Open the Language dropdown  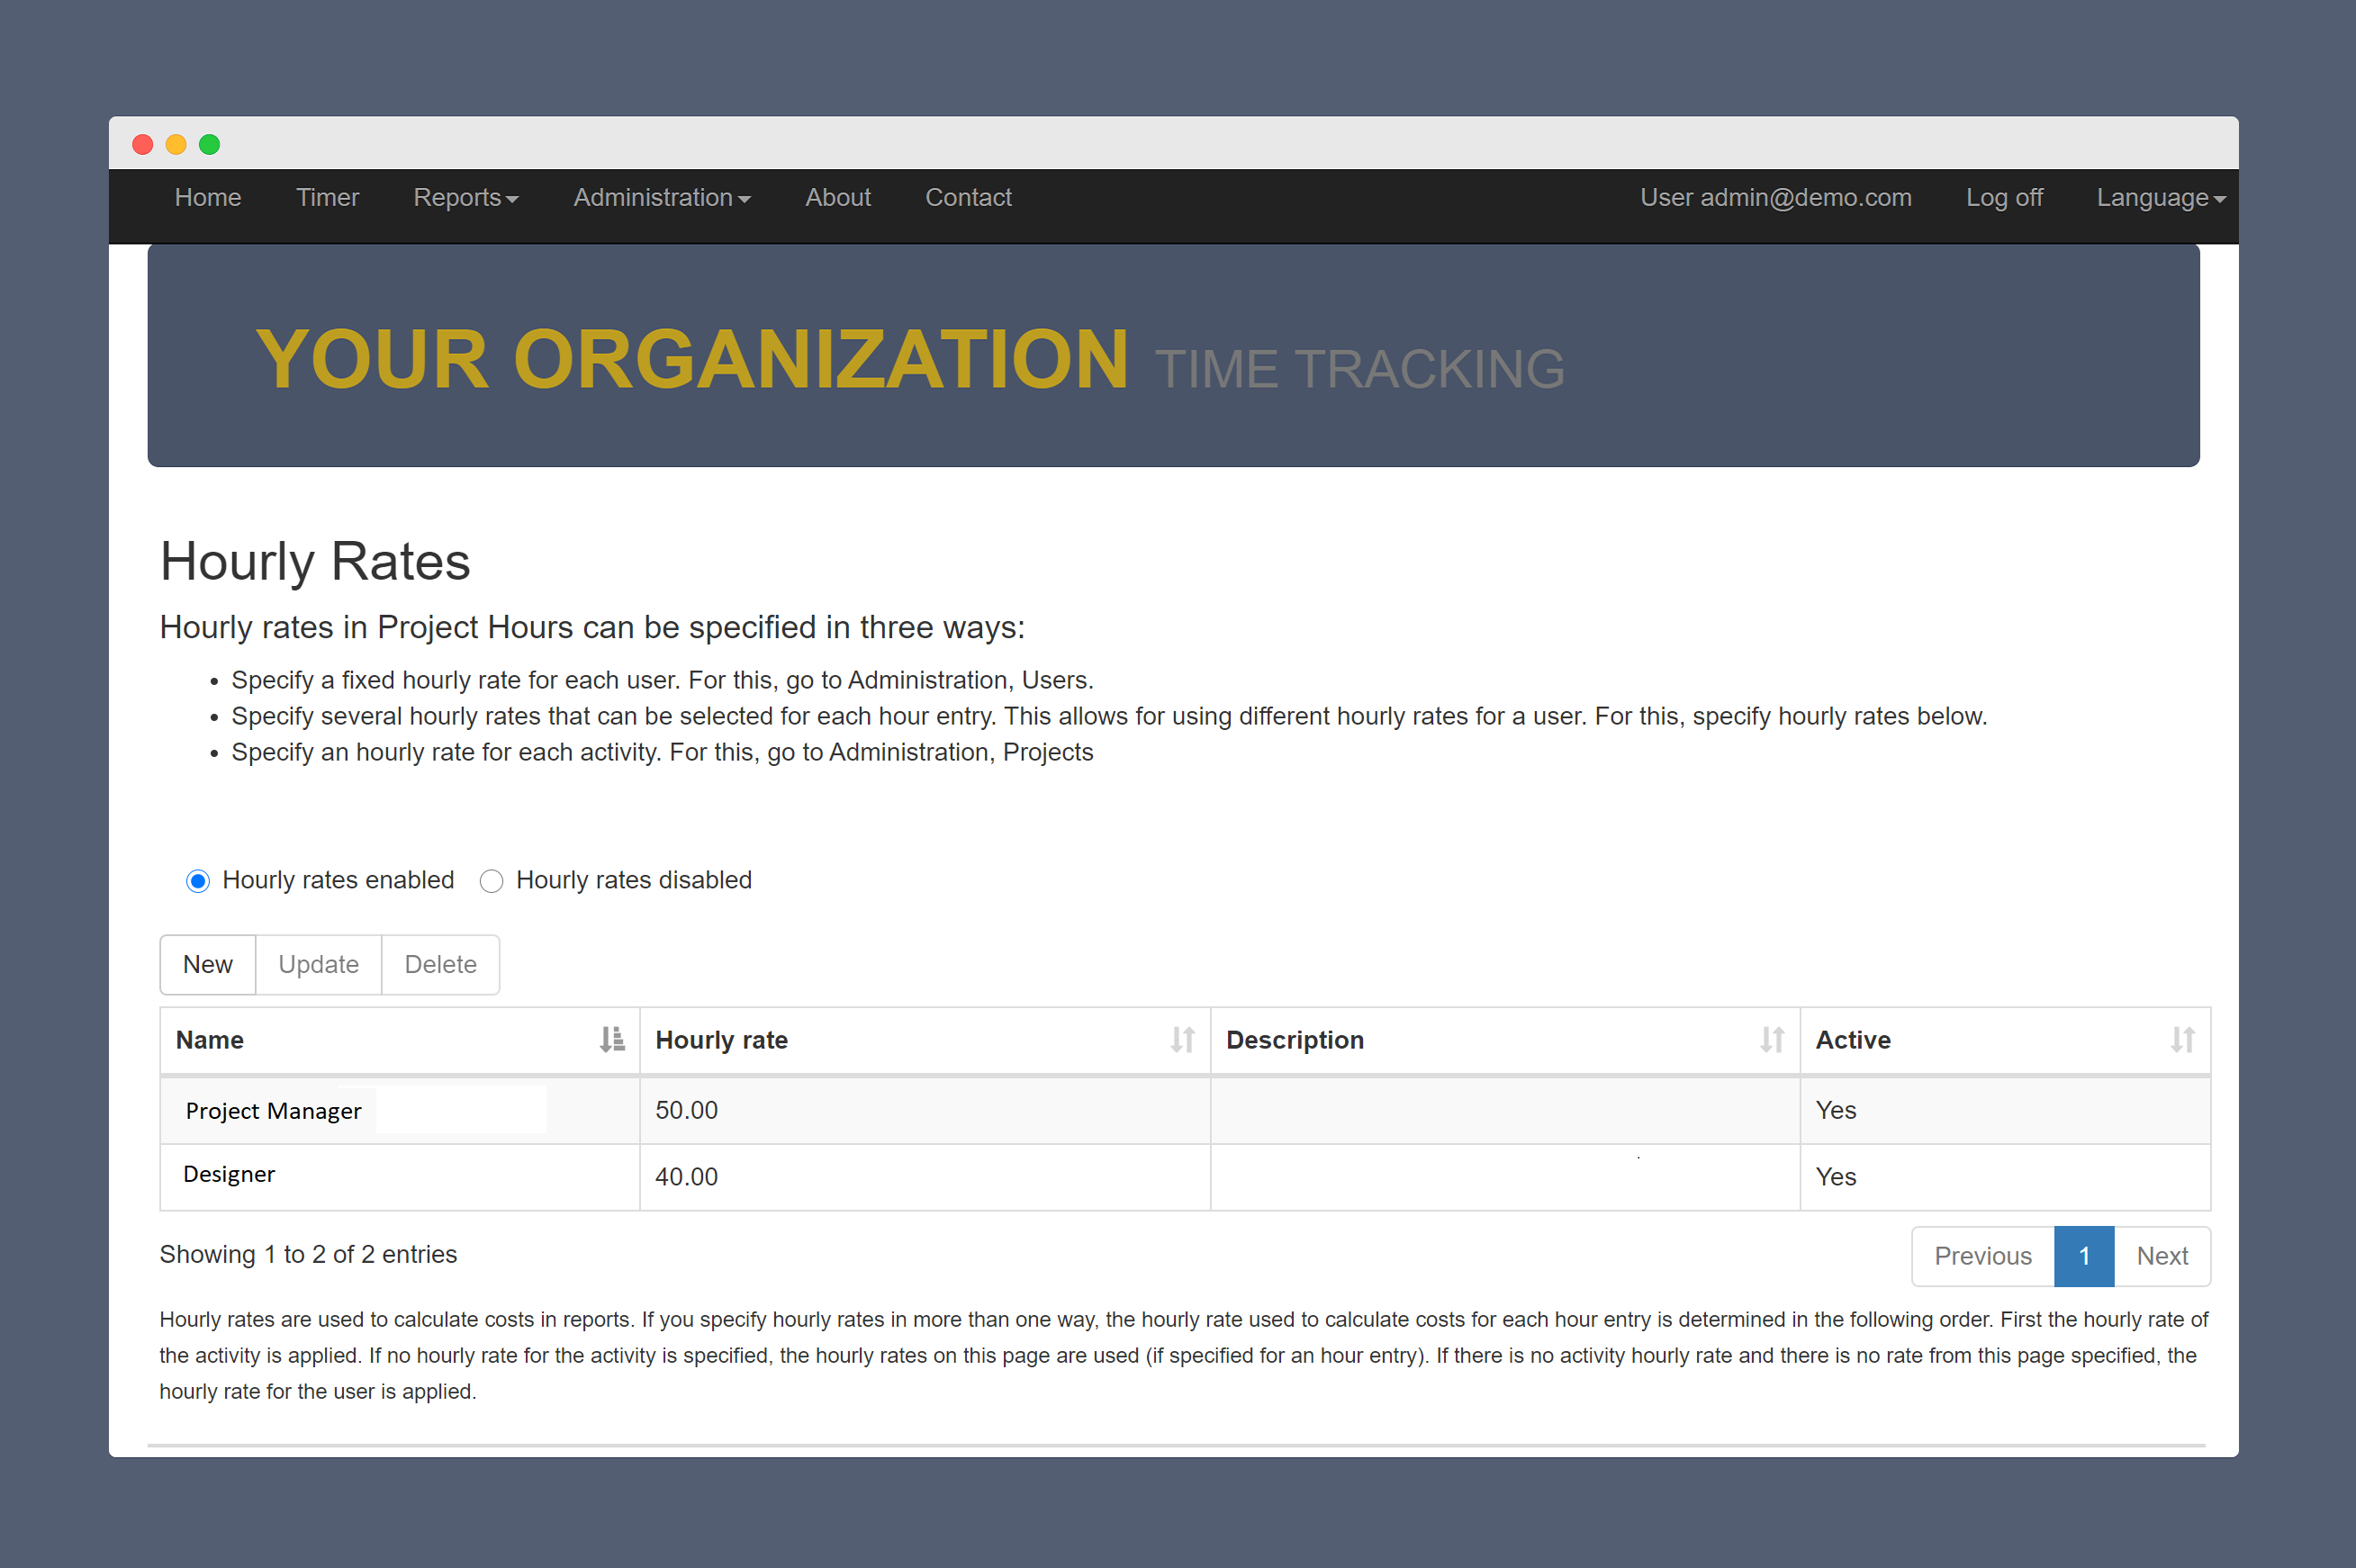[x=2160, y=198]
